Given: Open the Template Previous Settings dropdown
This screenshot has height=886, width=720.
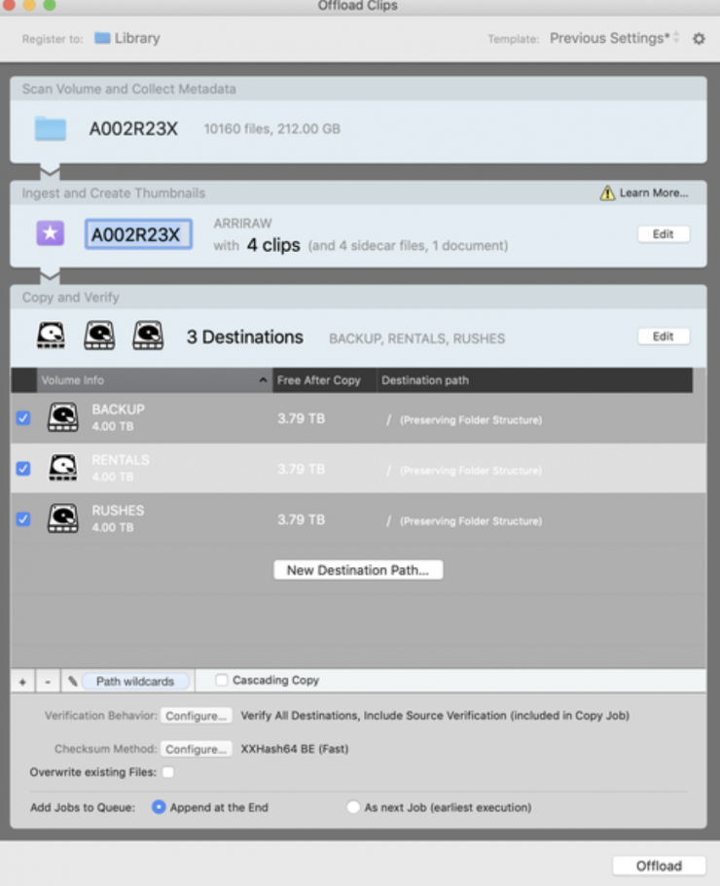Looking at the screenshot, I should (614, 39).
